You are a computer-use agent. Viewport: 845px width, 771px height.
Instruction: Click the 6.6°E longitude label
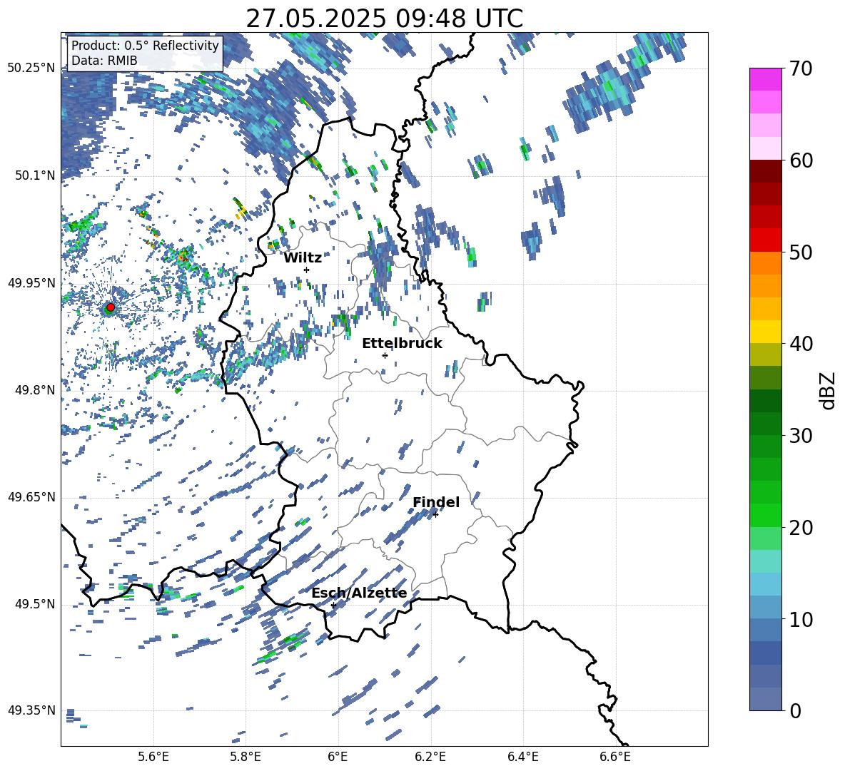pos(615,757)
